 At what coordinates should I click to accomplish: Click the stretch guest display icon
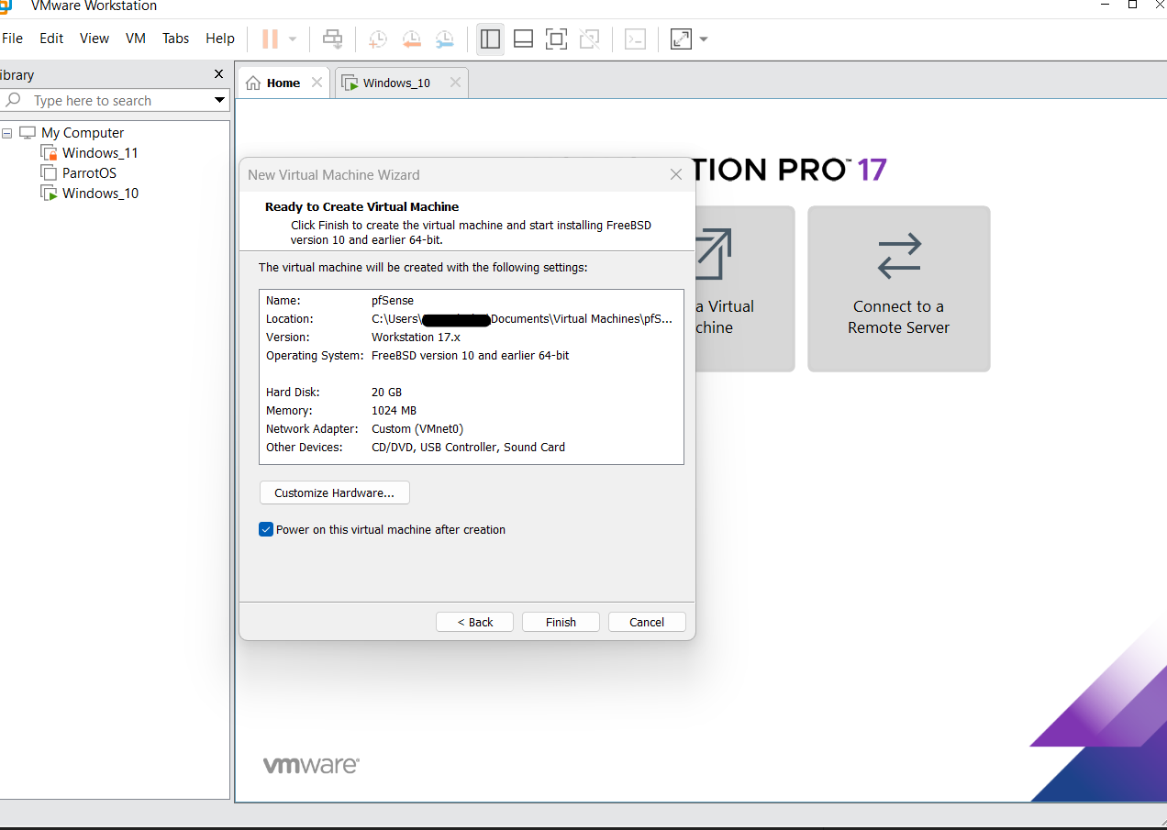click(x=681, y=39)
